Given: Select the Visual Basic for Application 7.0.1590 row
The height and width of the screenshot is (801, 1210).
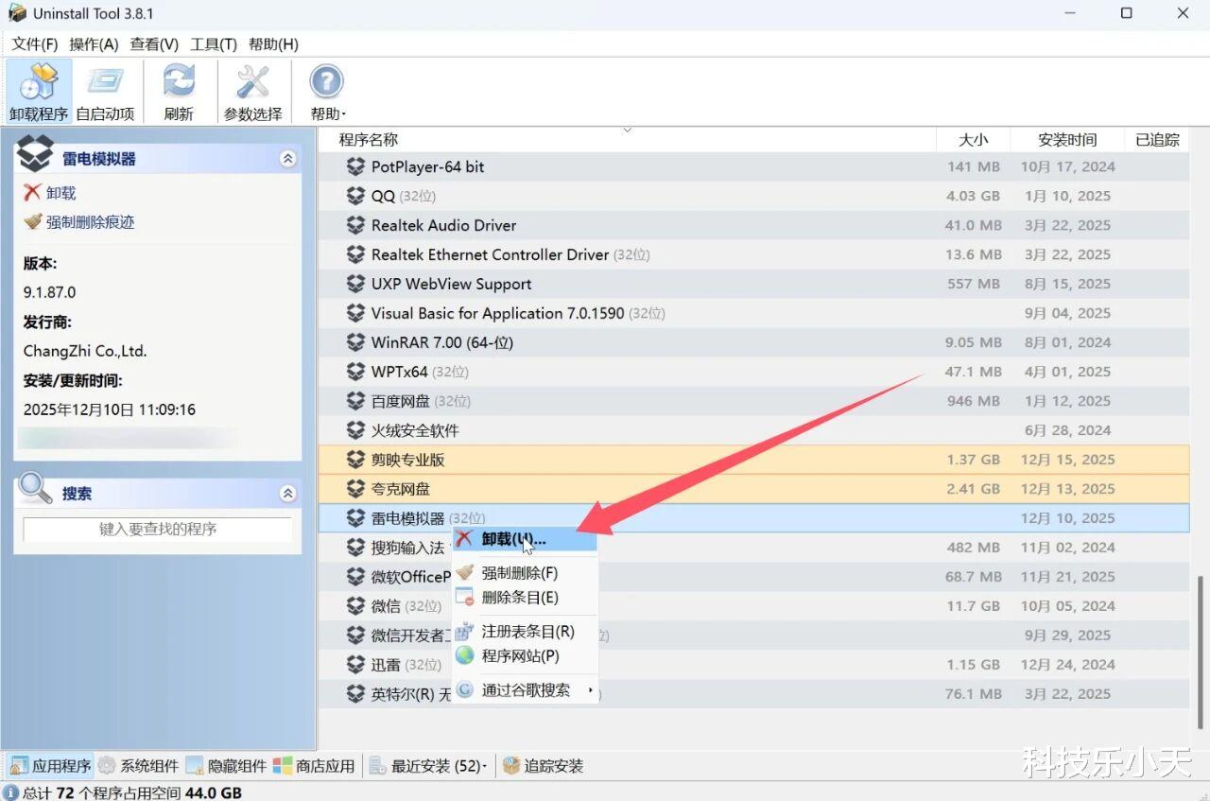Looking at the screenshot, I should (x=753, y=313).
